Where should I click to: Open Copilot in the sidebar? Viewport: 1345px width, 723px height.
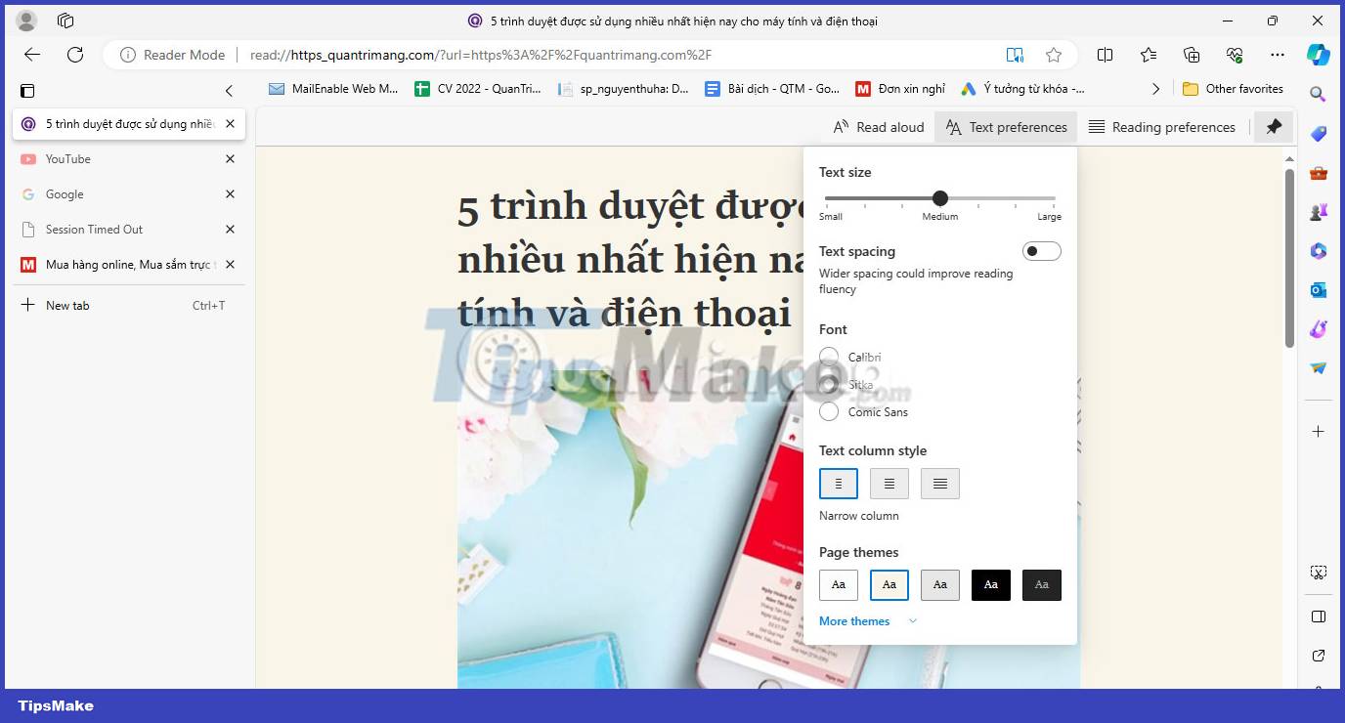(x=1320, y=55)
